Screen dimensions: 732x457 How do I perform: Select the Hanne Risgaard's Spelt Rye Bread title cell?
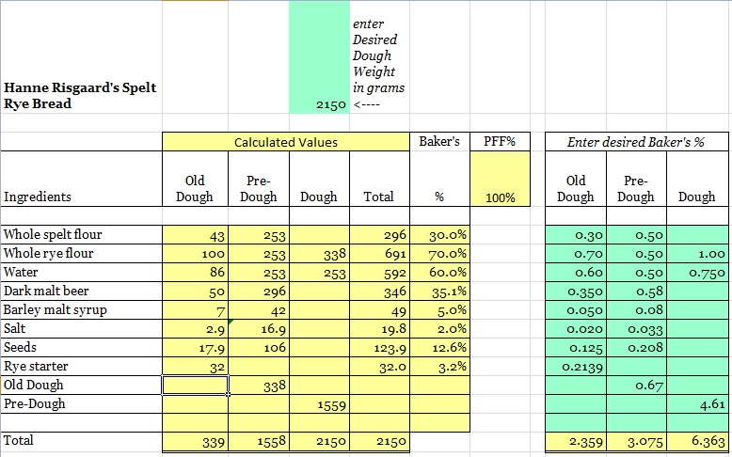coord(81,95)
